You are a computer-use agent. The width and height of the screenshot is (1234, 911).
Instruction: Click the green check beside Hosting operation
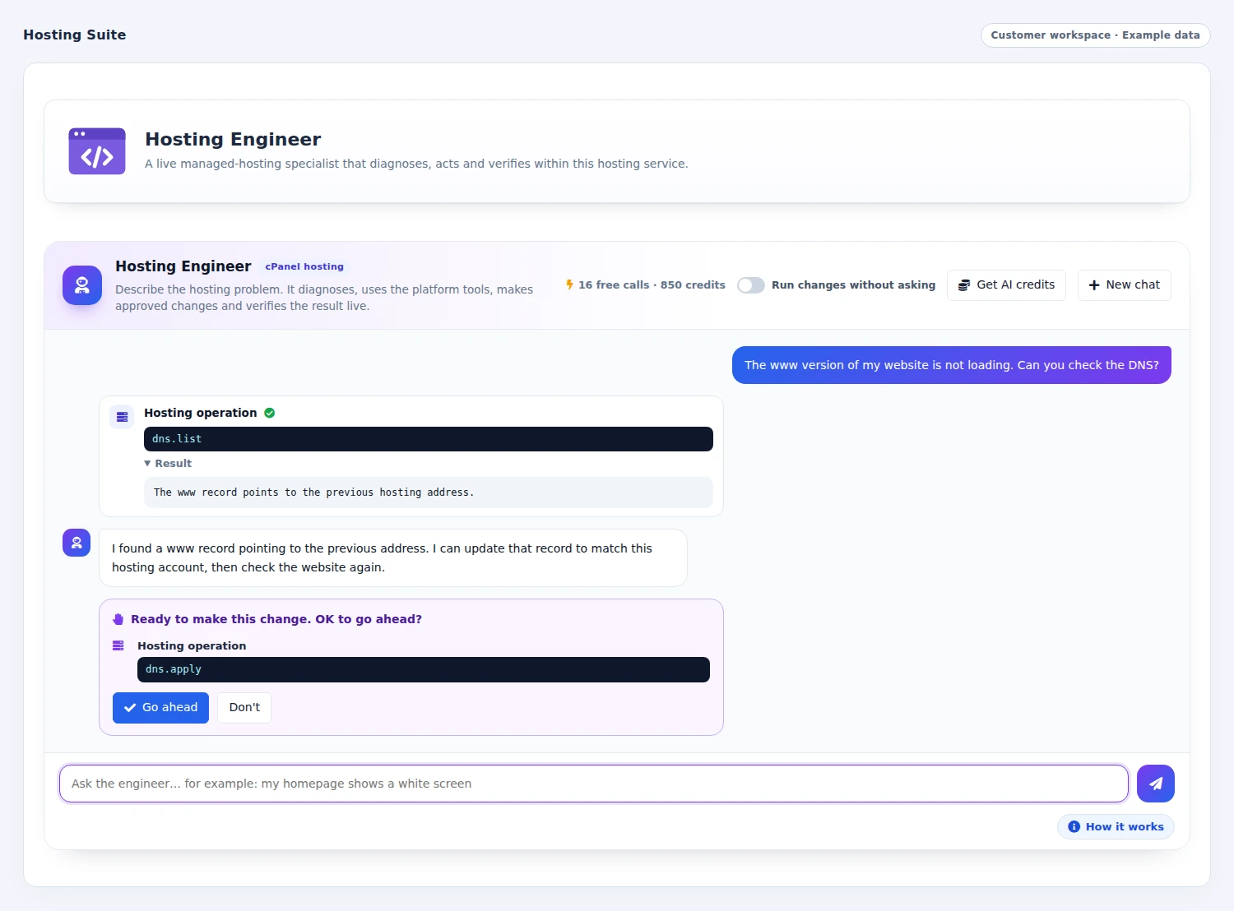(x=270, y=413)
